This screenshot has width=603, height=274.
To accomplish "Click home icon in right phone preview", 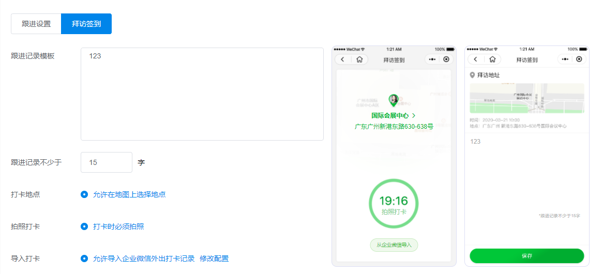I will 492,59.
